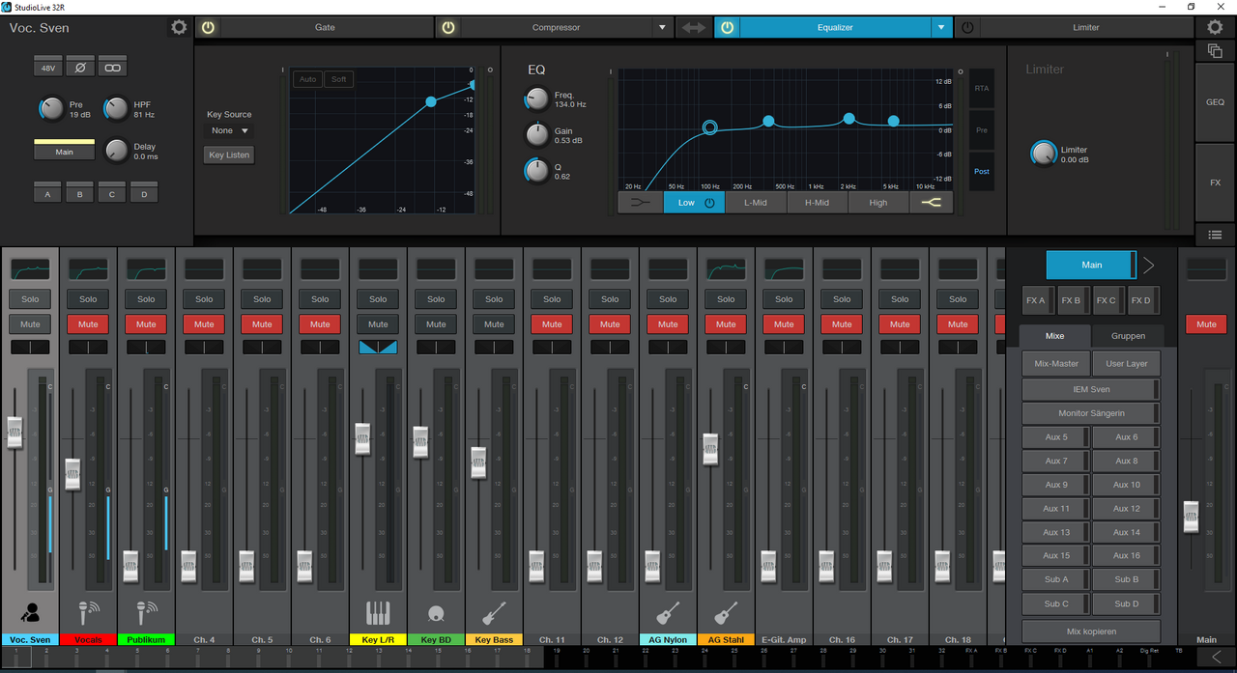The width and height of the screenshot is (1237, 673).
Task: Click the copy/windows icon above GEQ
Action: point(1216,50)
